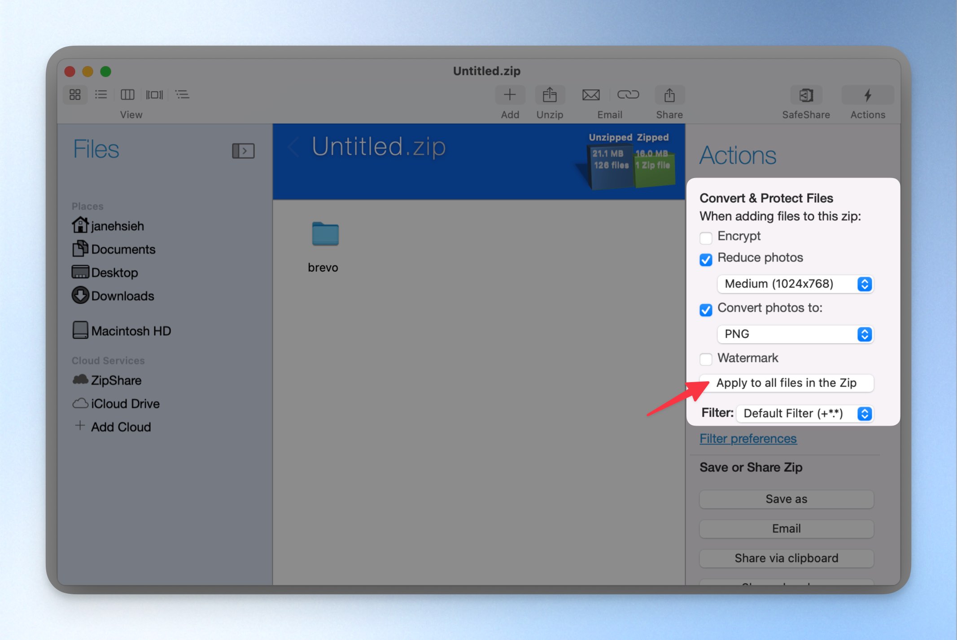This screenshot has width=957, height=640.
Task: Open the Medium (1024x768) size dropdown
Action: pos(795,284)
